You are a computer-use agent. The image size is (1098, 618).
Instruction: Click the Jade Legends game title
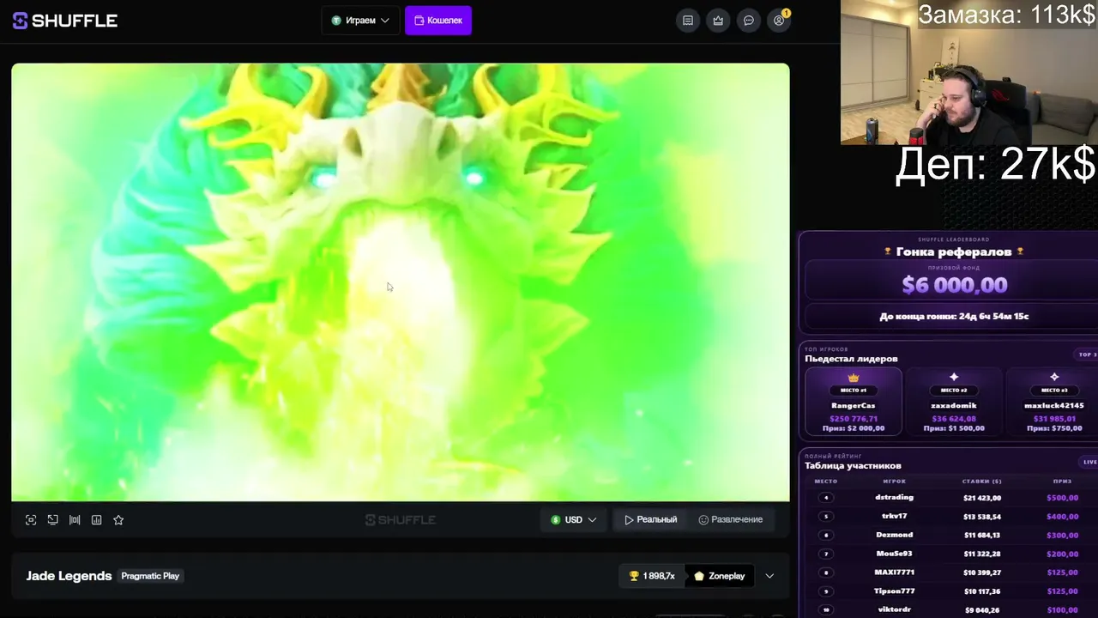pos(69,576)
